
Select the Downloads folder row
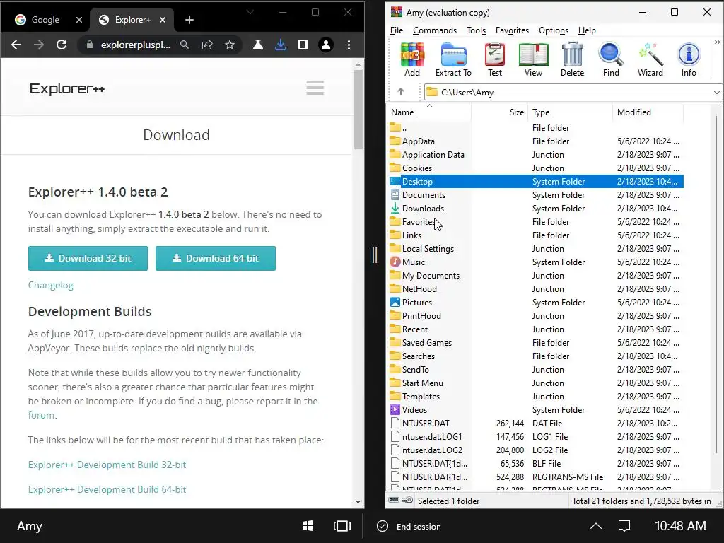[x=536, y=209]
